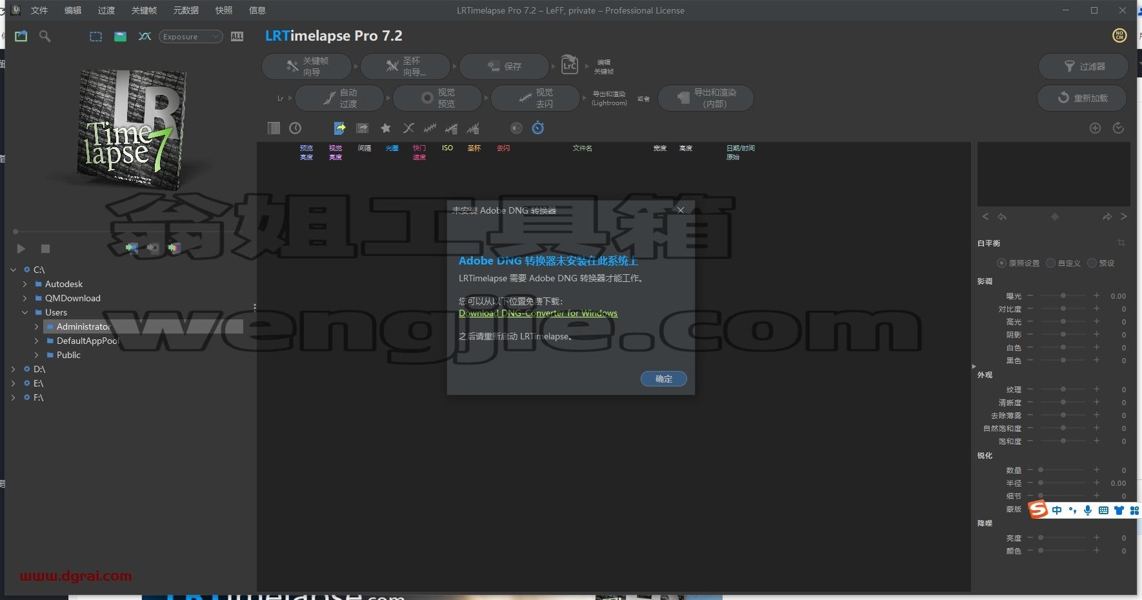Open the folder export icon at top-left

click(x=21, y=36)
